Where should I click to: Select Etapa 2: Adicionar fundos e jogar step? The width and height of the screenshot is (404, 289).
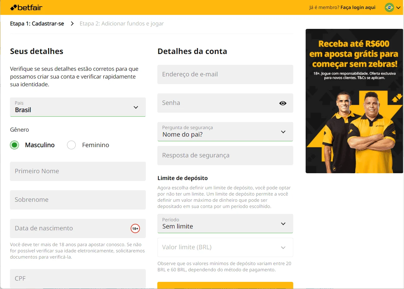[x=122, y=24]
